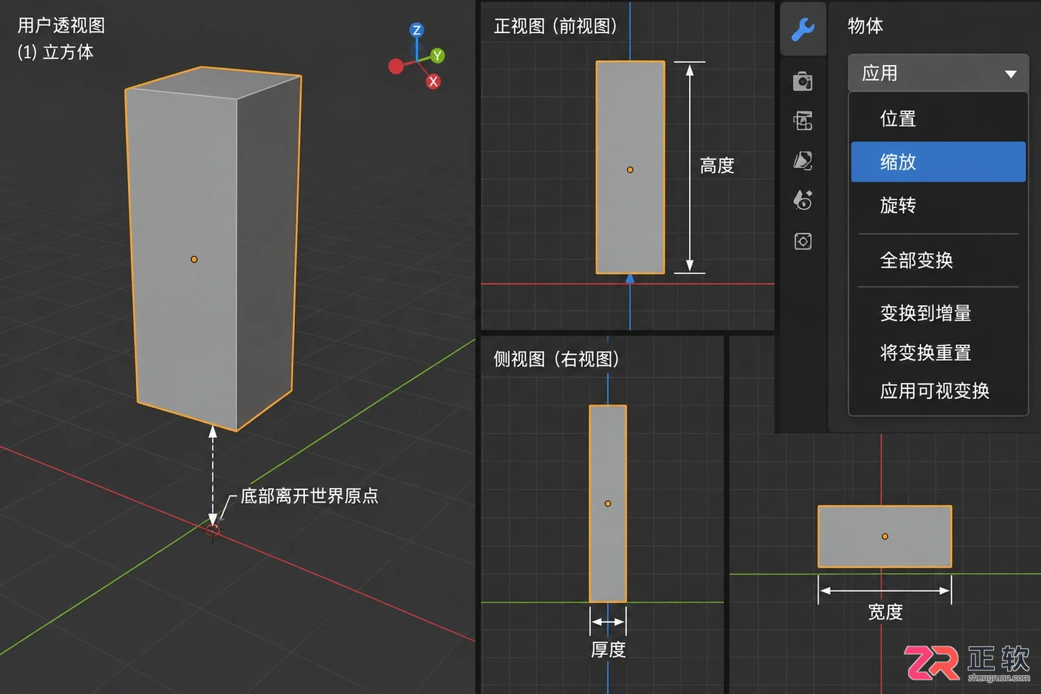The height and width of the screenshot is (694, 1041).
Task: Click the origin dot in the bottom-right top-down view
Action: [x=885, y=536]
